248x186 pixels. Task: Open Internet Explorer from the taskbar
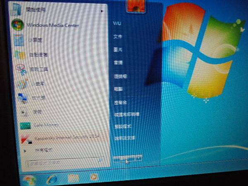coord(52,180)
